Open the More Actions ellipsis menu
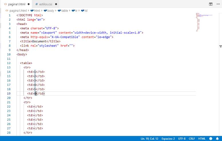 click(218, 4)
